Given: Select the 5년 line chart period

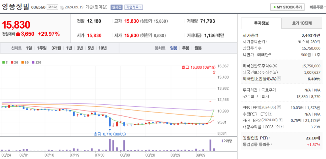Looking at the screenshot, I should point(91,48).
